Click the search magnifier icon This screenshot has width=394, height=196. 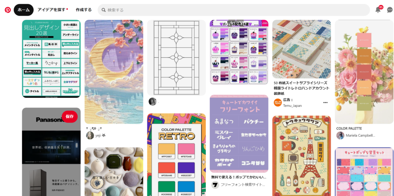click(x=104, y=10)
